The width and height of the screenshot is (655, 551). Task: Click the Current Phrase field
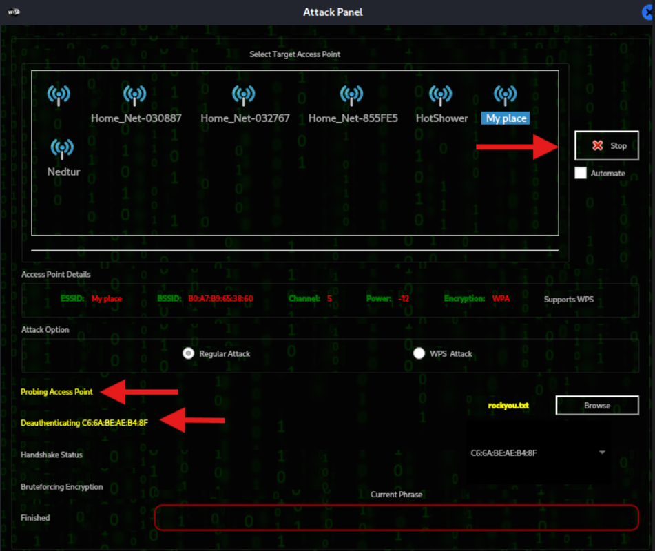pyautogui.click(x=397, y=517)
